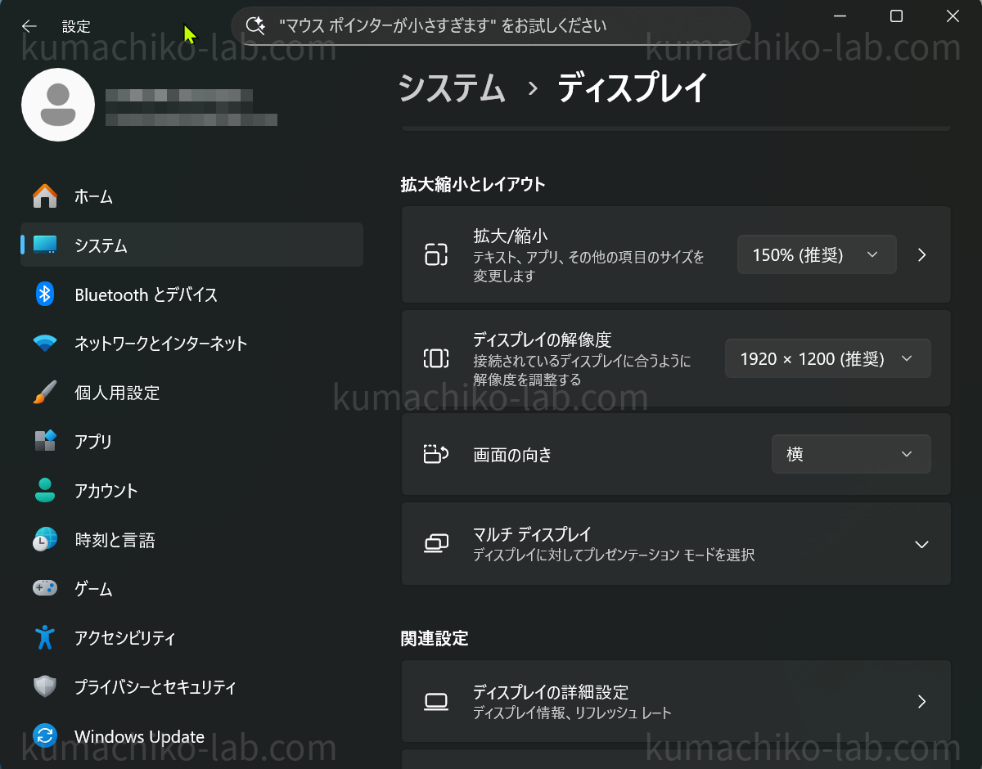982x769 pixels.
Task: Click the paintbrush personalization icon
Action: click(x=45, y=393)
